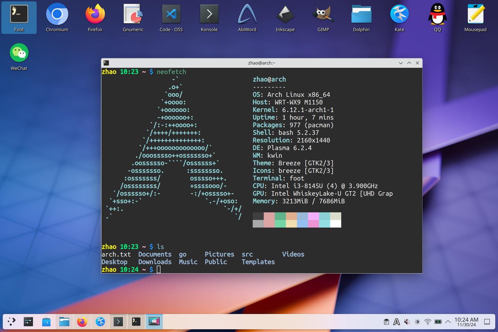
Task: Open Discover software center from the taskbar
Action: click(x=46, y=321)
